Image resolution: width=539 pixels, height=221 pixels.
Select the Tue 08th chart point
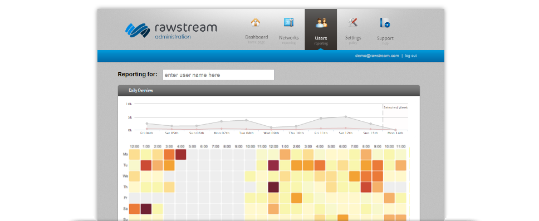click(x=246, y=120)
